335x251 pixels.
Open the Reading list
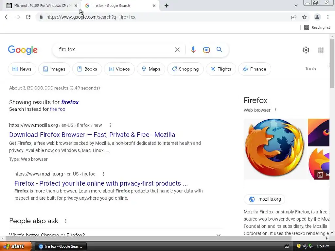coord(317,27)
